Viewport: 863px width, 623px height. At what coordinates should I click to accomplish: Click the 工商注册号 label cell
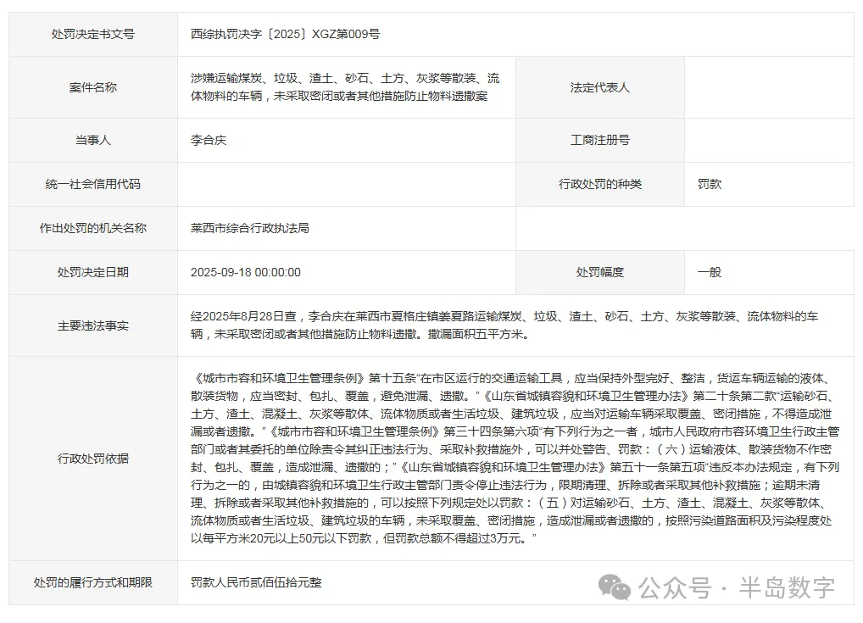(x=600, y=140)
